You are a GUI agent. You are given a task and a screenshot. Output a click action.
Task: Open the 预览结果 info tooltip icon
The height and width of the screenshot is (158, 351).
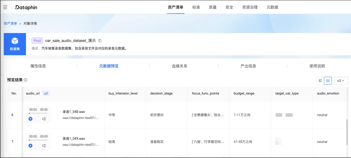(26, 80)
